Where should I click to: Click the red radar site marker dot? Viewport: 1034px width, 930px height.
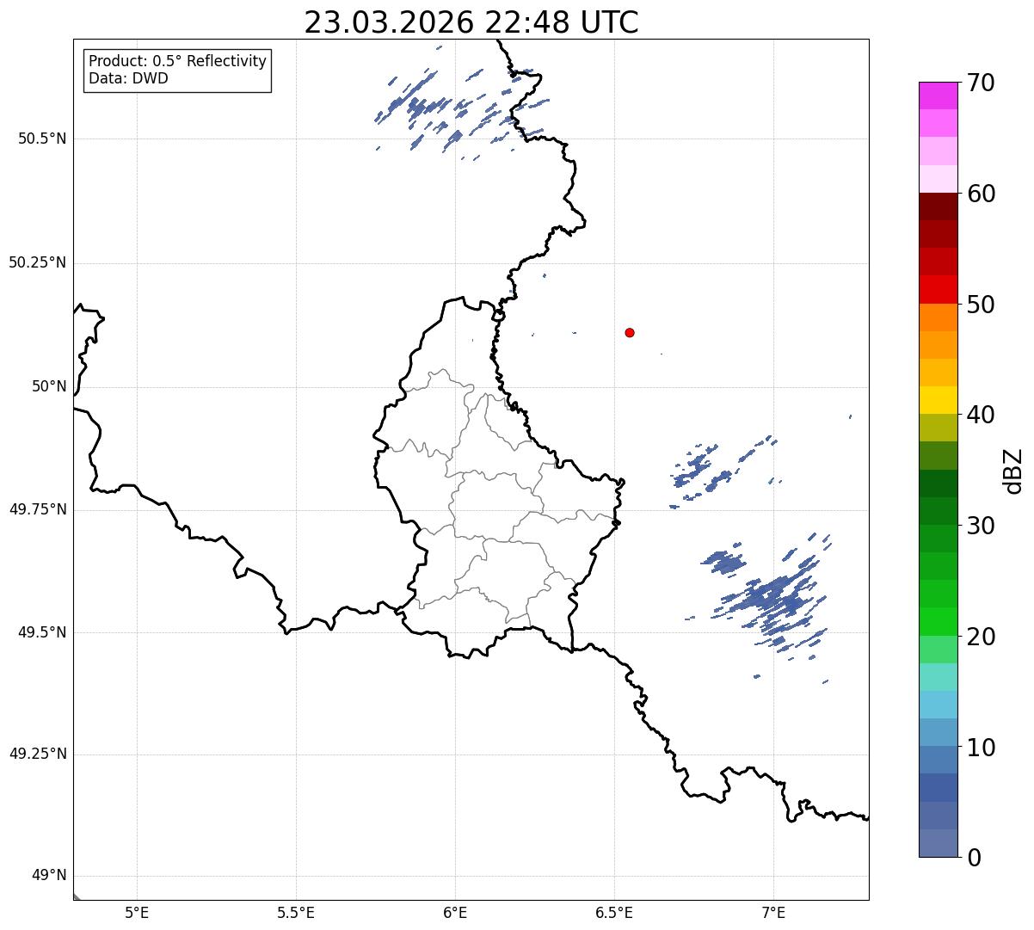point(630,332)
